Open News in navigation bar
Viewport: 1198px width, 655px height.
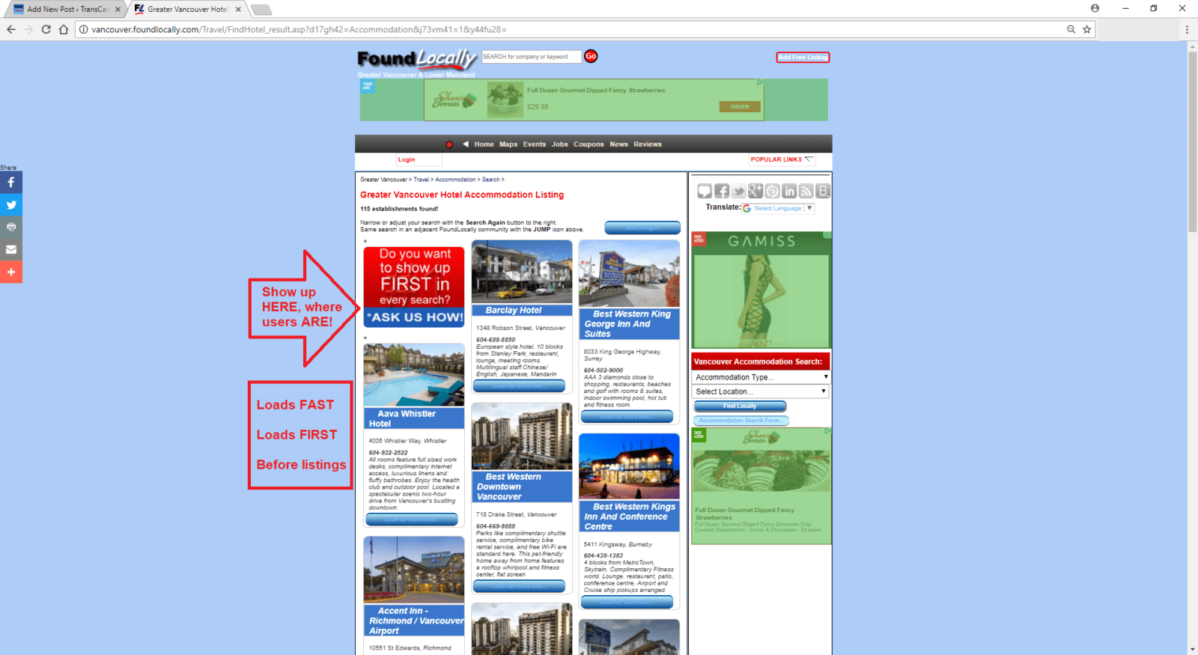tap(618, 144)
